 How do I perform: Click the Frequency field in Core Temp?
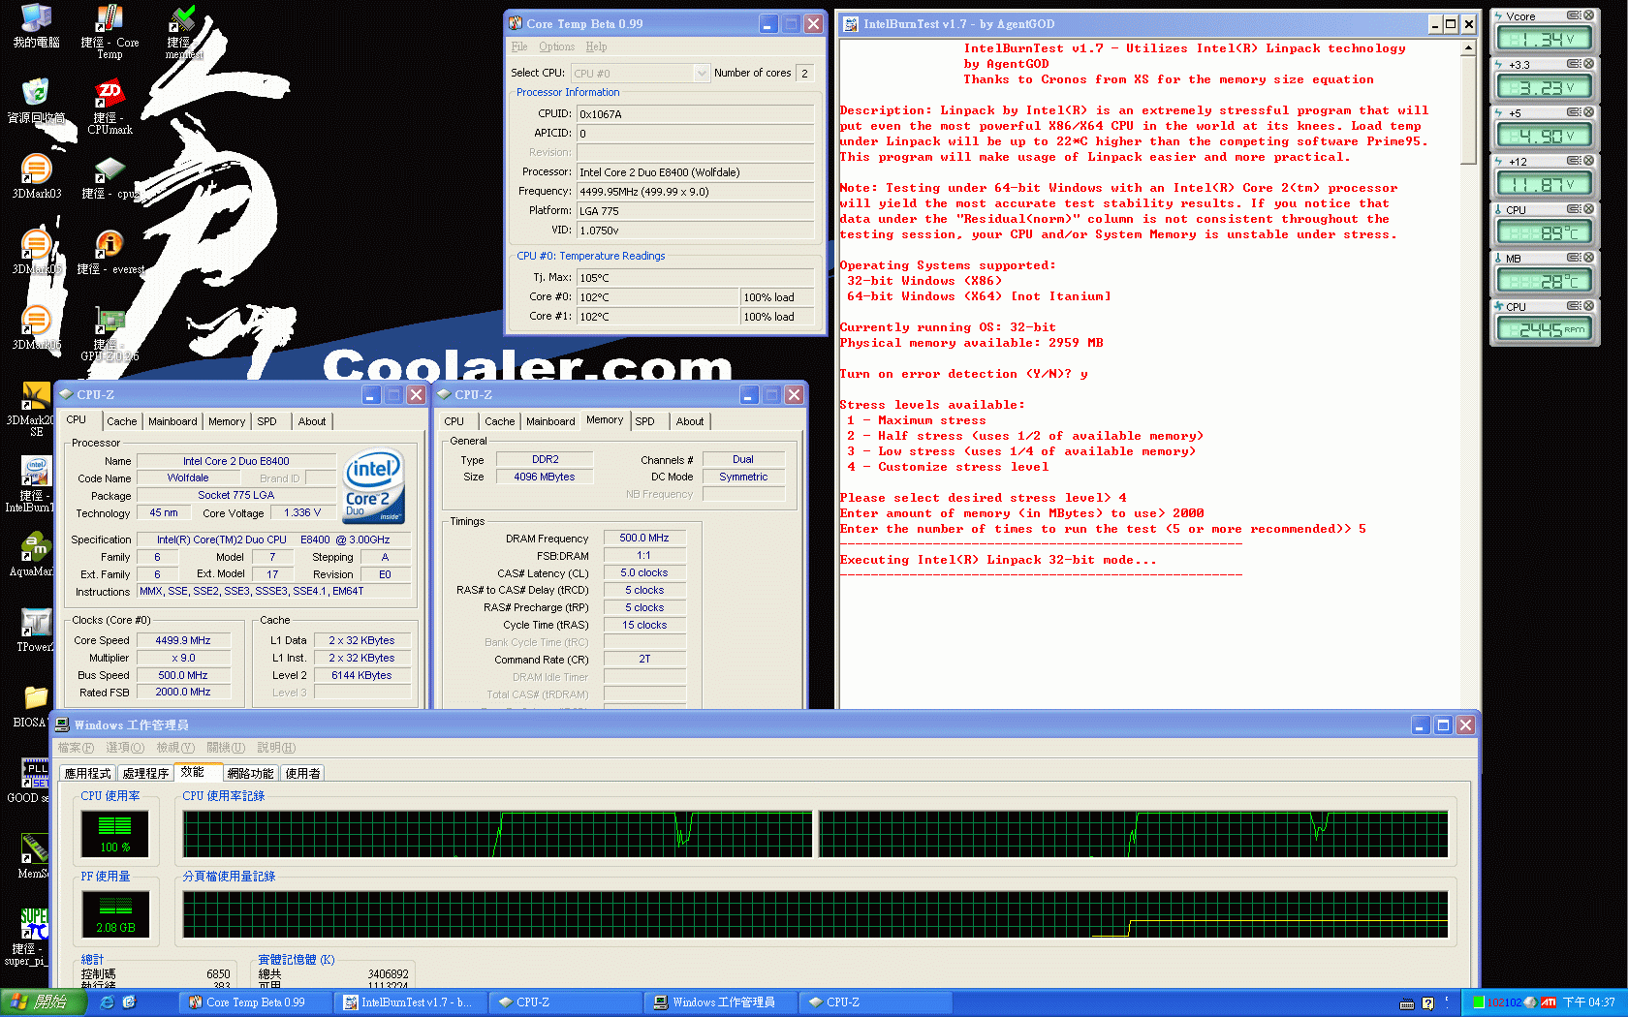pos(697,192)
